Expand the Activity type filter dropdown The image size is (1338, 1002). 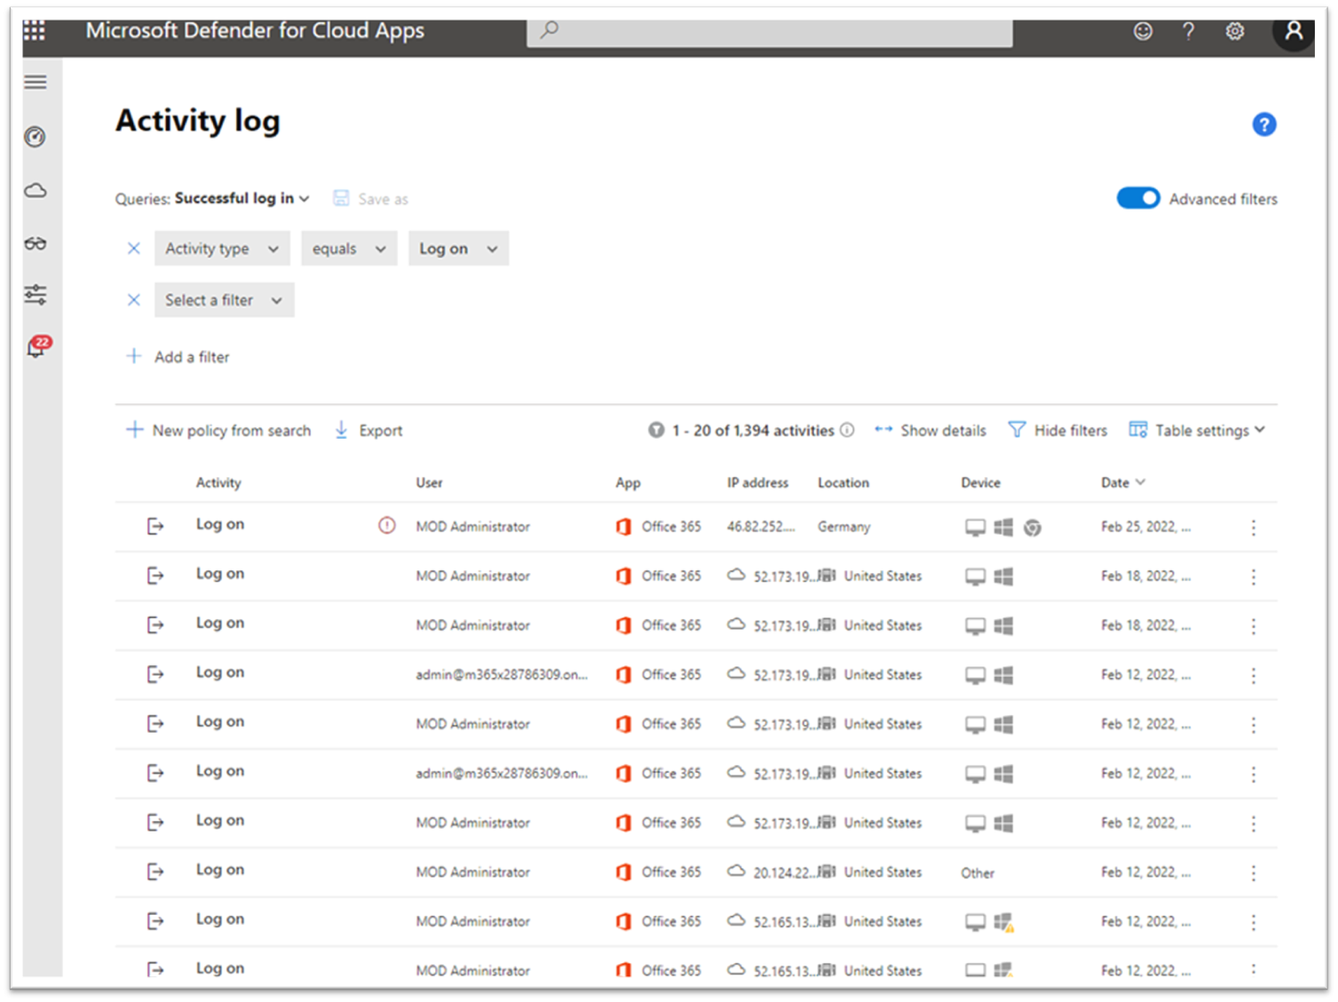point(222,249)
